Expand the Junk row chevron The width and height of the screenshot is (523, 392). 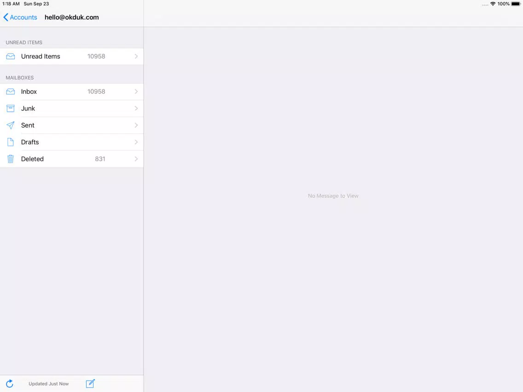[136, 108]
